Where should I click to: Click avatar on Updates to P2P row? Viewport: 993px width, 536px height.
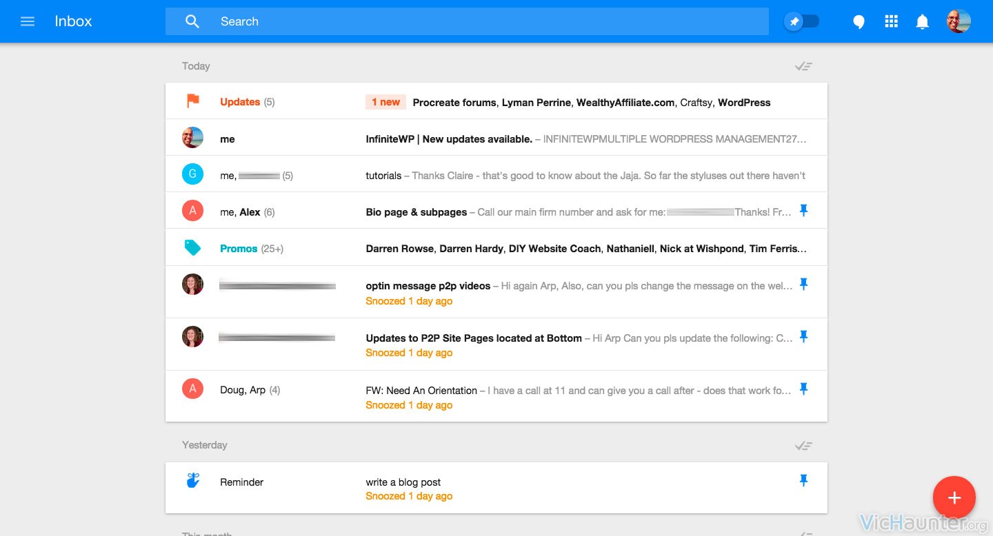click(192, 337)
